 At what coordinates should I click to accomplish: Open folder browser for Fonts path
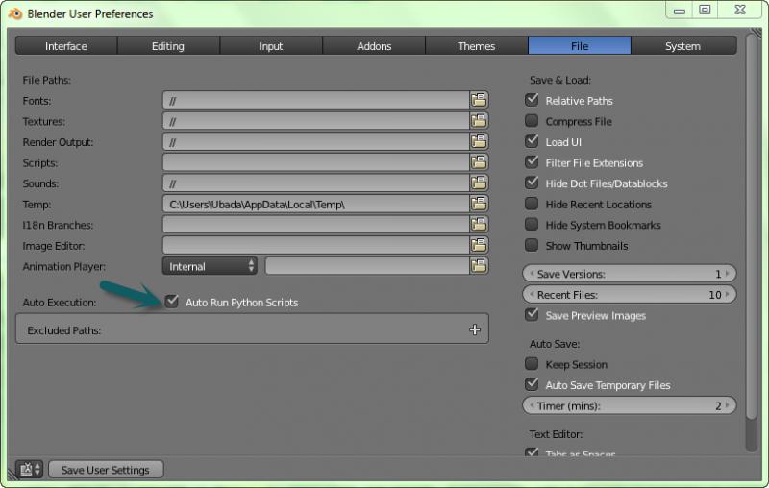[x=479, y=100]
